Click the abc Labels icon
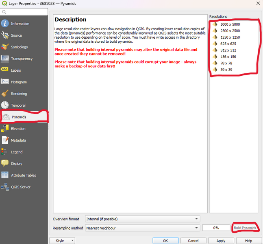Viewport: 263px width, 244px height. pyautogui.click(x=4, y=69)
